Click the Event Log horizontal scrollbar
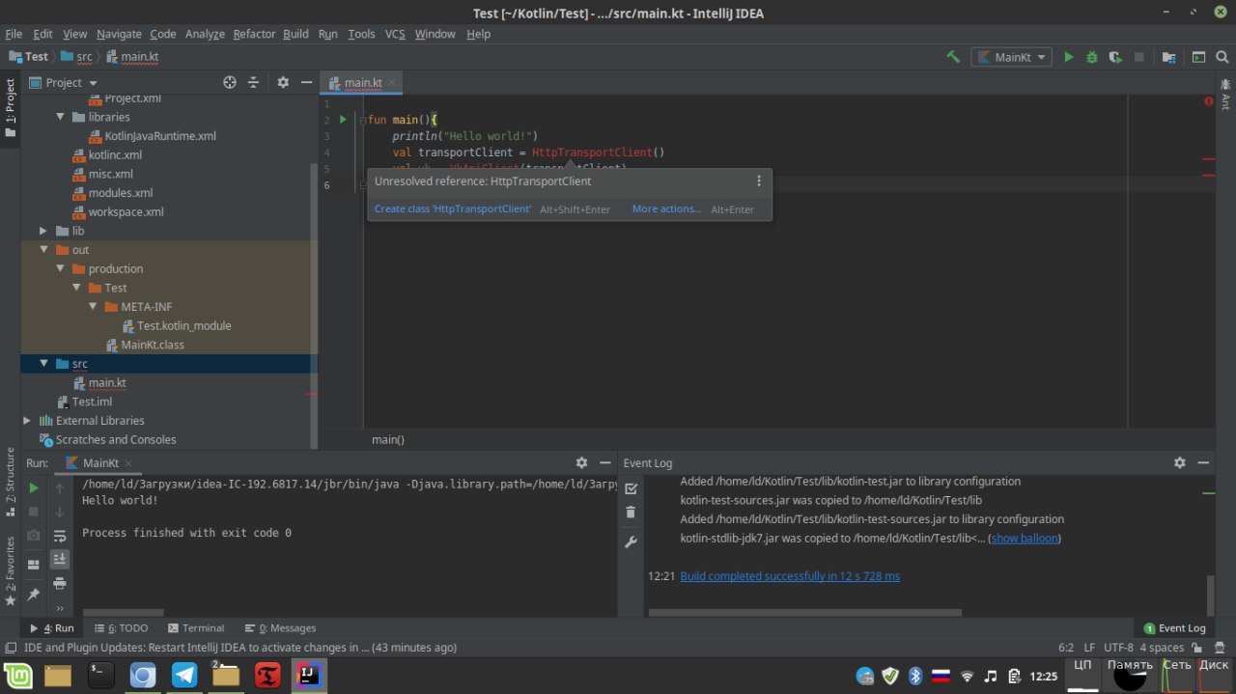The image size is (1236, 694). click(x=805, y=613)
